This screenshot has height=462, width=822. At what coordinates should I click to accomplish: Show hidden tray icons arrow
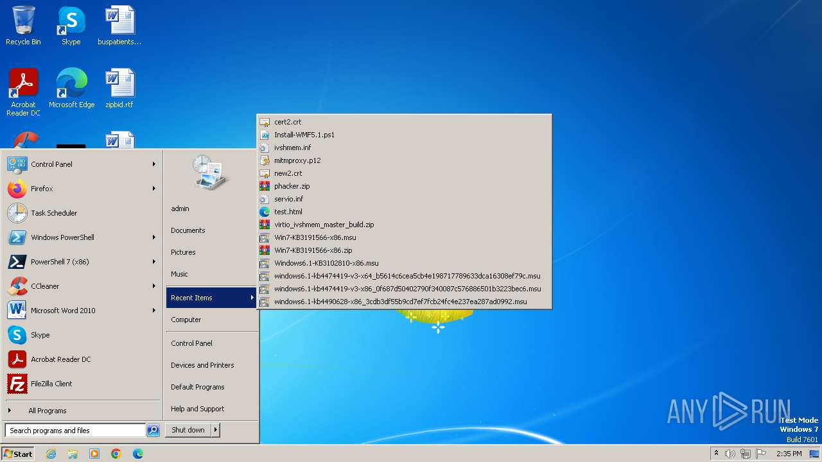(716, 454)
